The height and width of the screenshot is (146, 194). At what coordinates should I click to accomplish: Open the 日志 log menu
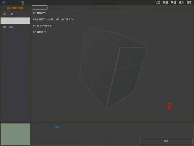[189, 2]
